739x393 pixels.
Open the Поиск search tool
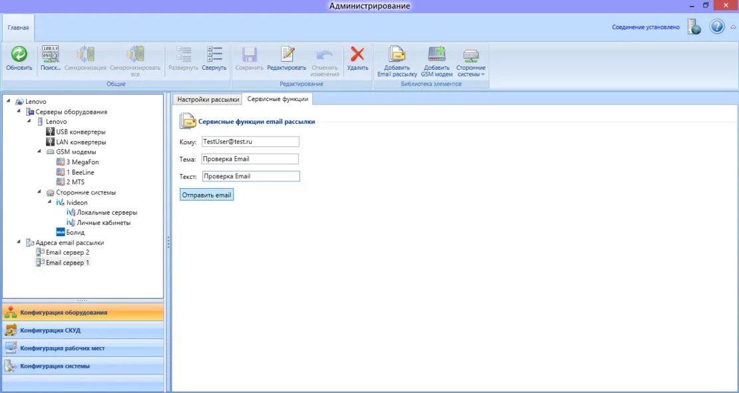(x=51, y=54)
